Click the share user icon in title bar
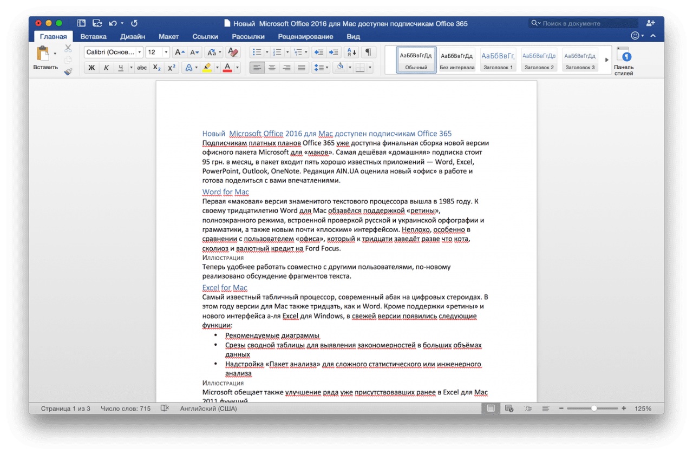693x455 pixels. coord(650,23)
